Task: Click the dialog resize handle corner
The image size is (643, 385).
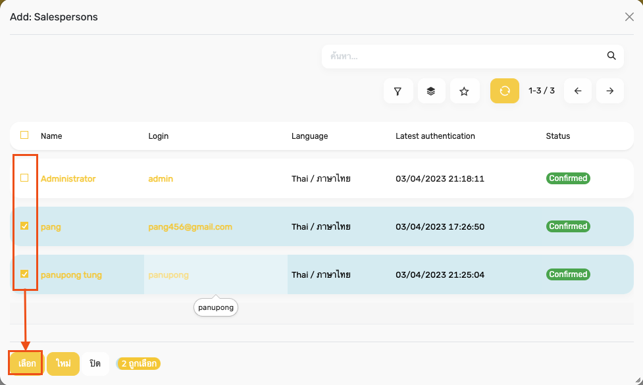Action: [638, 380]
